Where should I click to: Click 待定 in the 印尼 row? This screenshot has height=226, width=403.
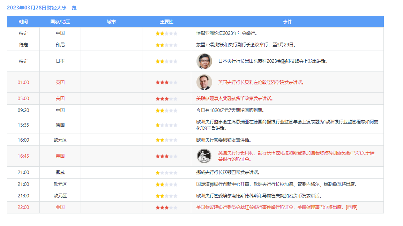[23, 45]
